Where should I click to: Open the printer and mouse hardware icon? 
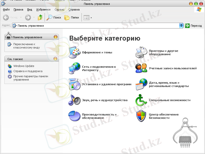[x=141, y=52]
